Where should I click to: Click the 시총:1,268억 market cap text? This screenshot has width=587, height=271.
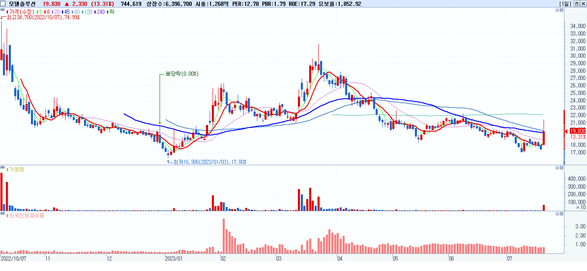click(x=212, y=4)
